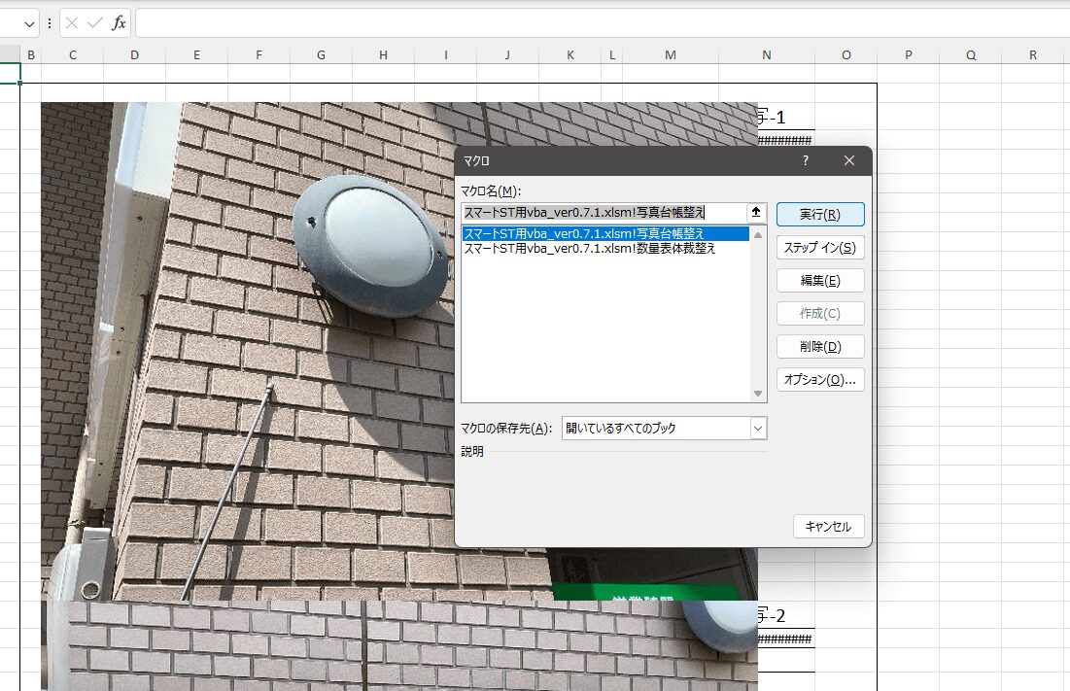Click the formula bar enter checkmark icon
Image resolution: width=1070 pixels, height=691 pixels.
point(94,23)
